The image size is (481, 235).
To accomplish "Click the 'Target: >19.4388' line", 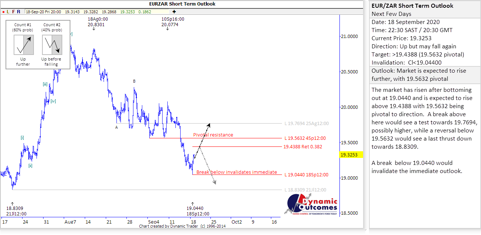I will point(418,55).
